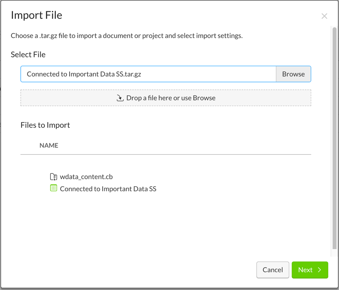Click the Drop a file here or use Browse zone
Screen dimensions: 339x290
tap(166, 98)
